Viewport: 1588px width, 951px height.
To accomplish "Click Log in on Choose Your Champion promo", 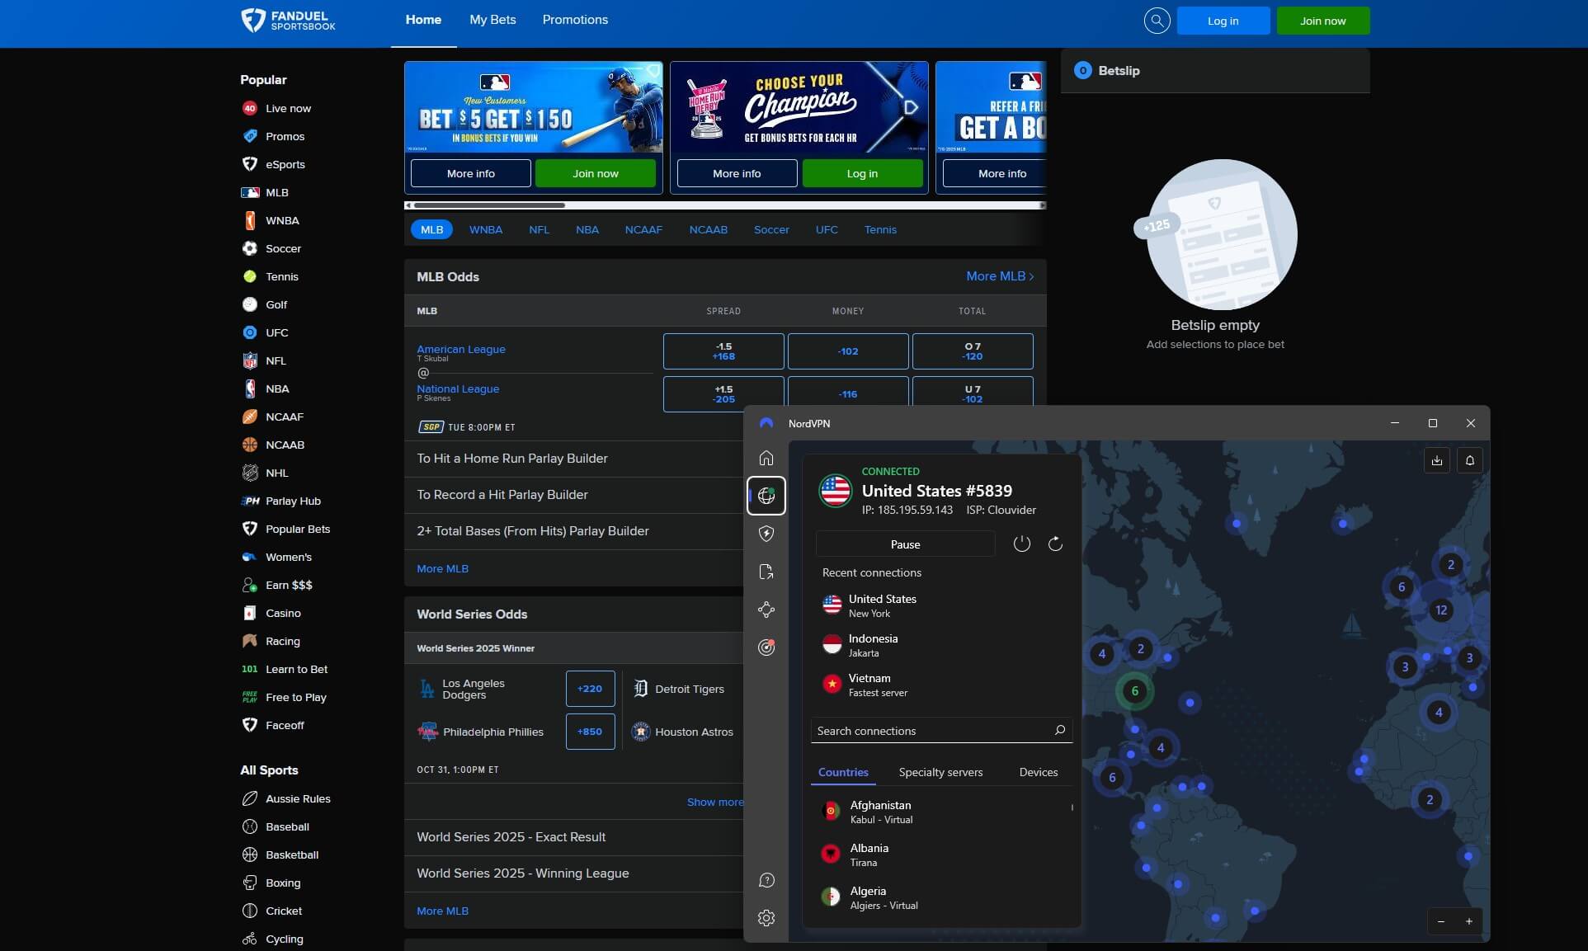I will (862, 174).
